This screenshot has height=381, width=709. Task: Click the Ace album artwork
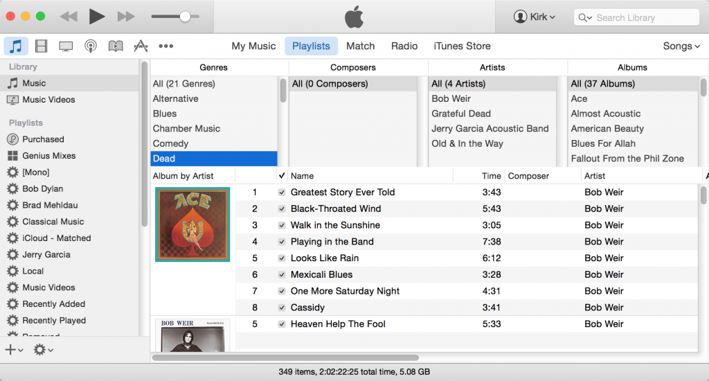192,224
